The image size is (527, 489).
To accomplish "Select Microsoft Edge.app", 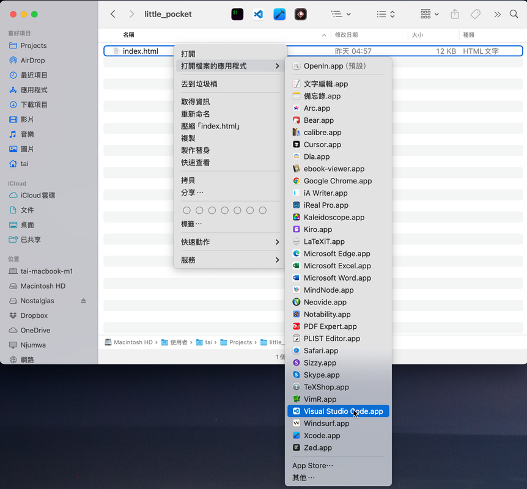I will coord(338,254).
